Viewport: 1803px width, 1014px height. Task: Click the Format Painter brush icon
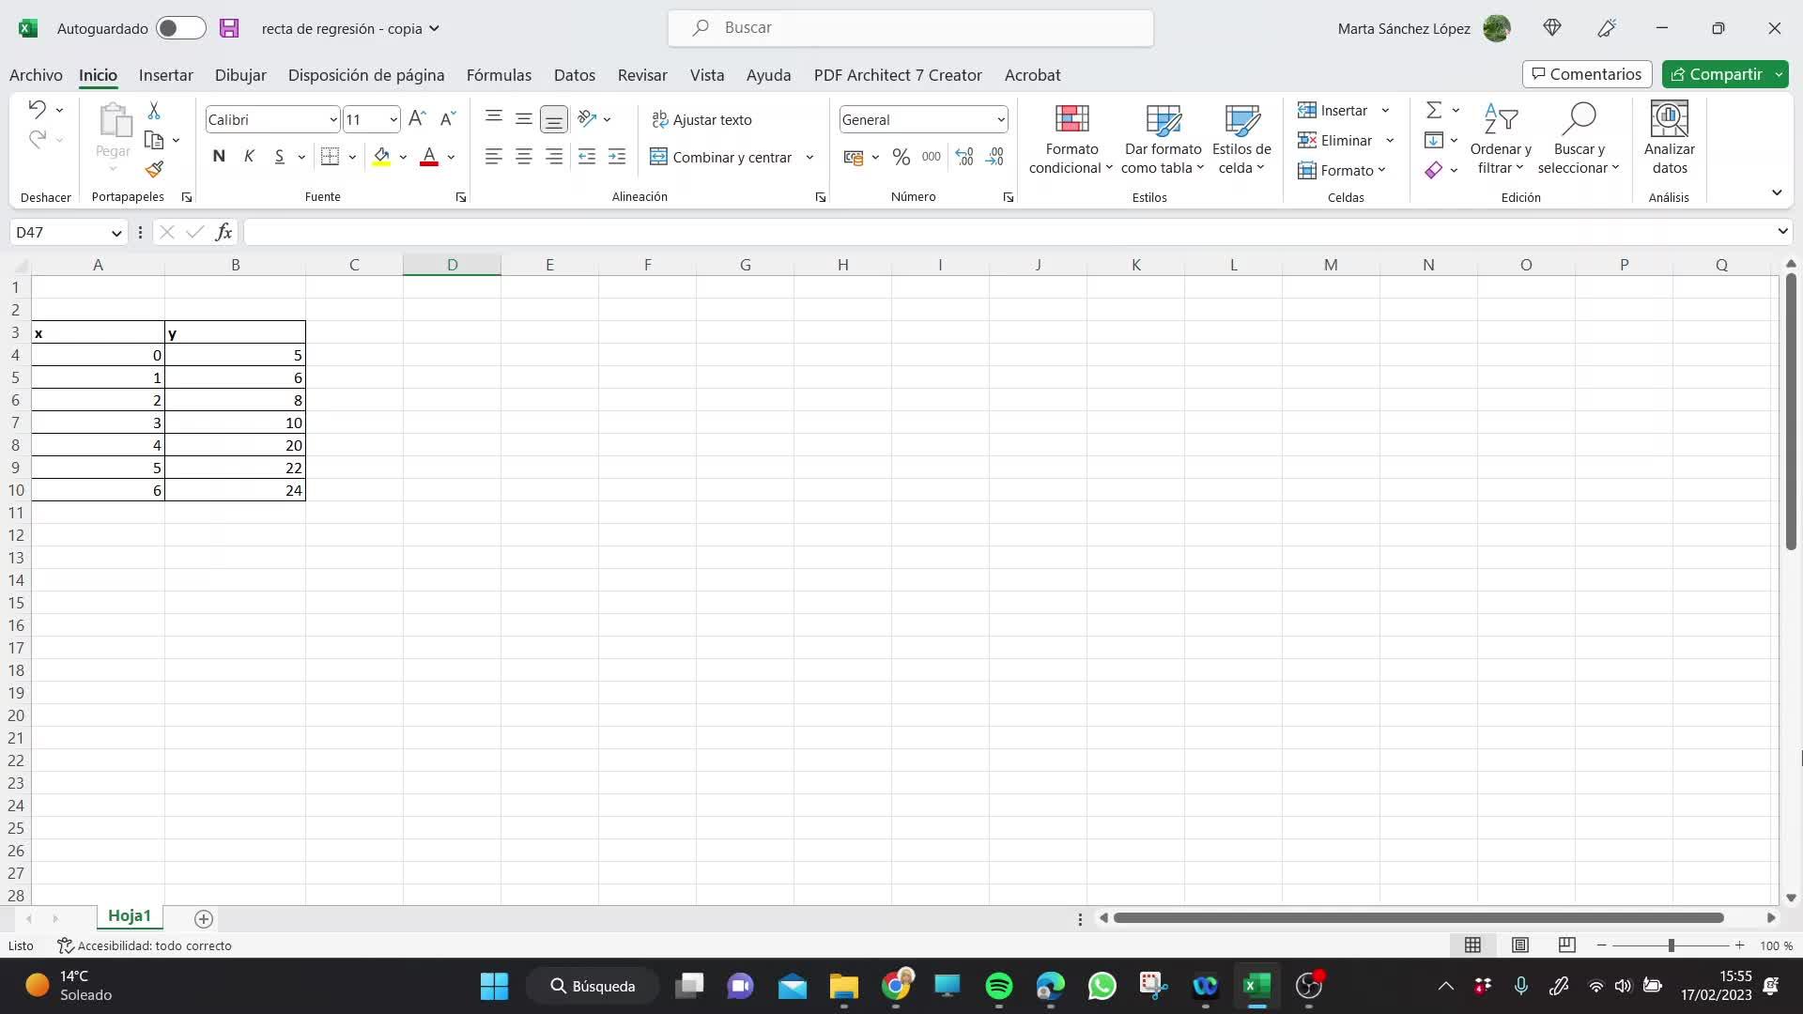pyautogui.click(x=155, y=170)
